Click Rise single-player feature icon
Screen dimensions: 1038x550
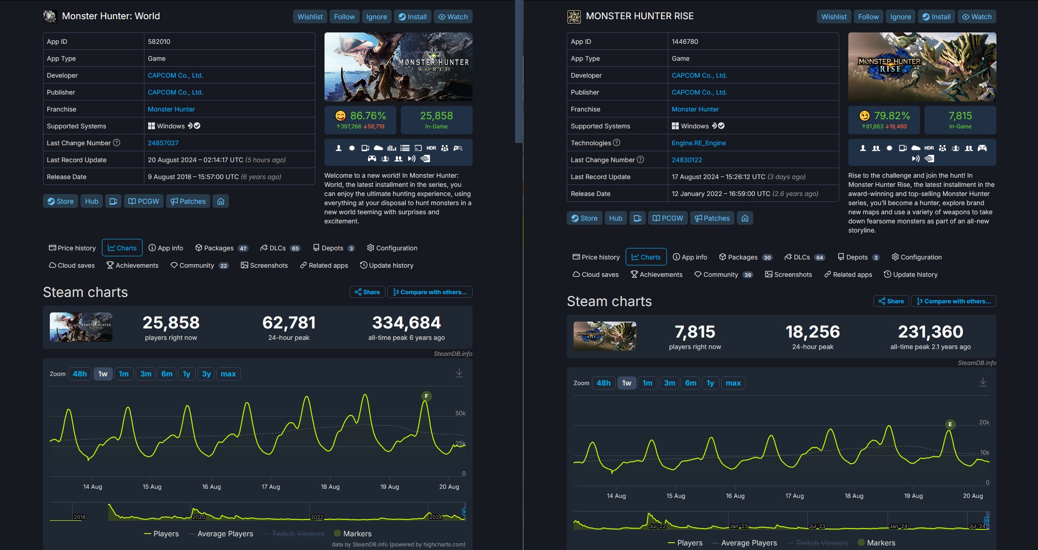[x=863, y=148]
